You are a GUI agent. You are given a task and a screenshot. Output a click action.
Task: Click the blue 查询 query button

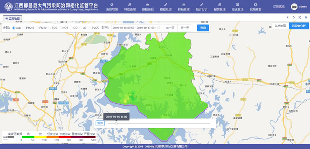click(x=203, y=28)
